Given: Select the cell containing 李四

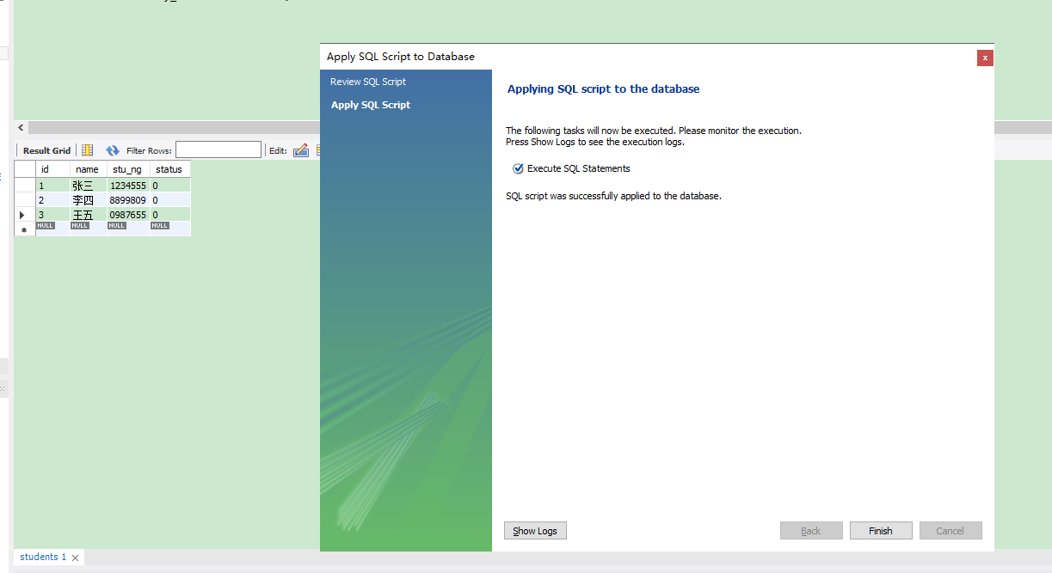Looking at the screenshot, I should (x=88, y=200).
